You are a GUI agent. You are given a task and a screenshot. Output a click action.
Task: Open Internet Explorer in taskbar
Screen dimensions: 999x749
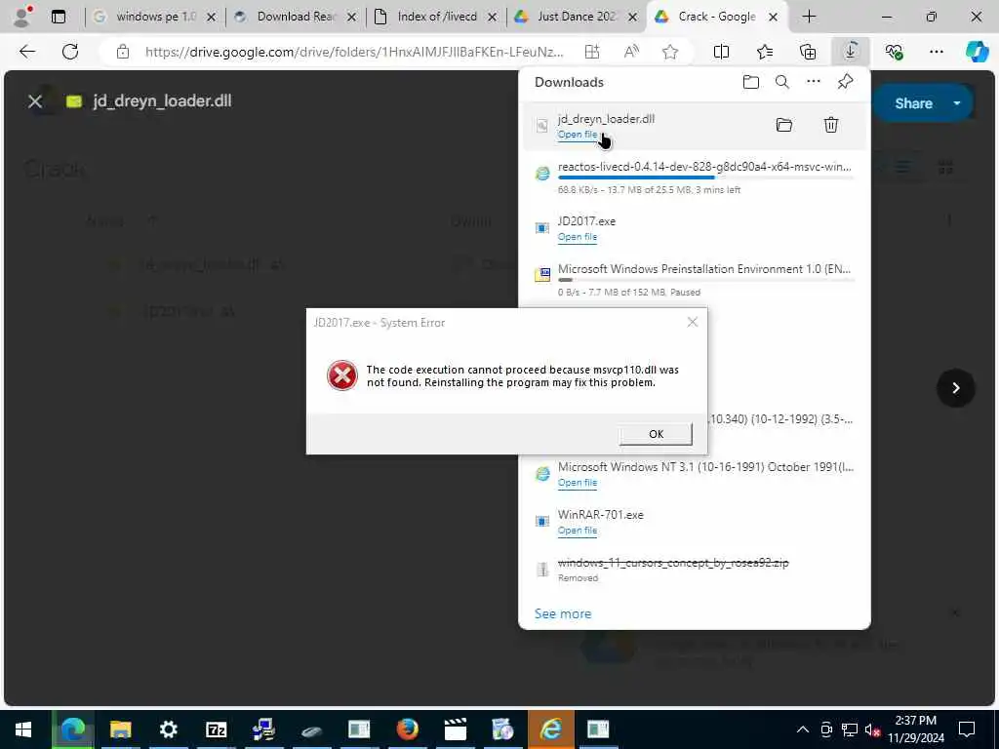click(x=550, y=729)
